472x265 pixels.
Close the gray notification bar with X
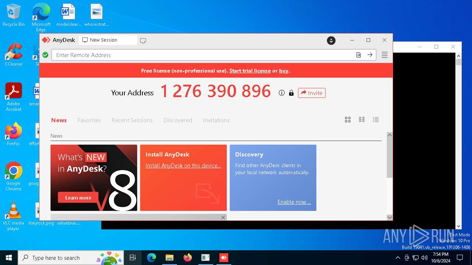[223, 218]
